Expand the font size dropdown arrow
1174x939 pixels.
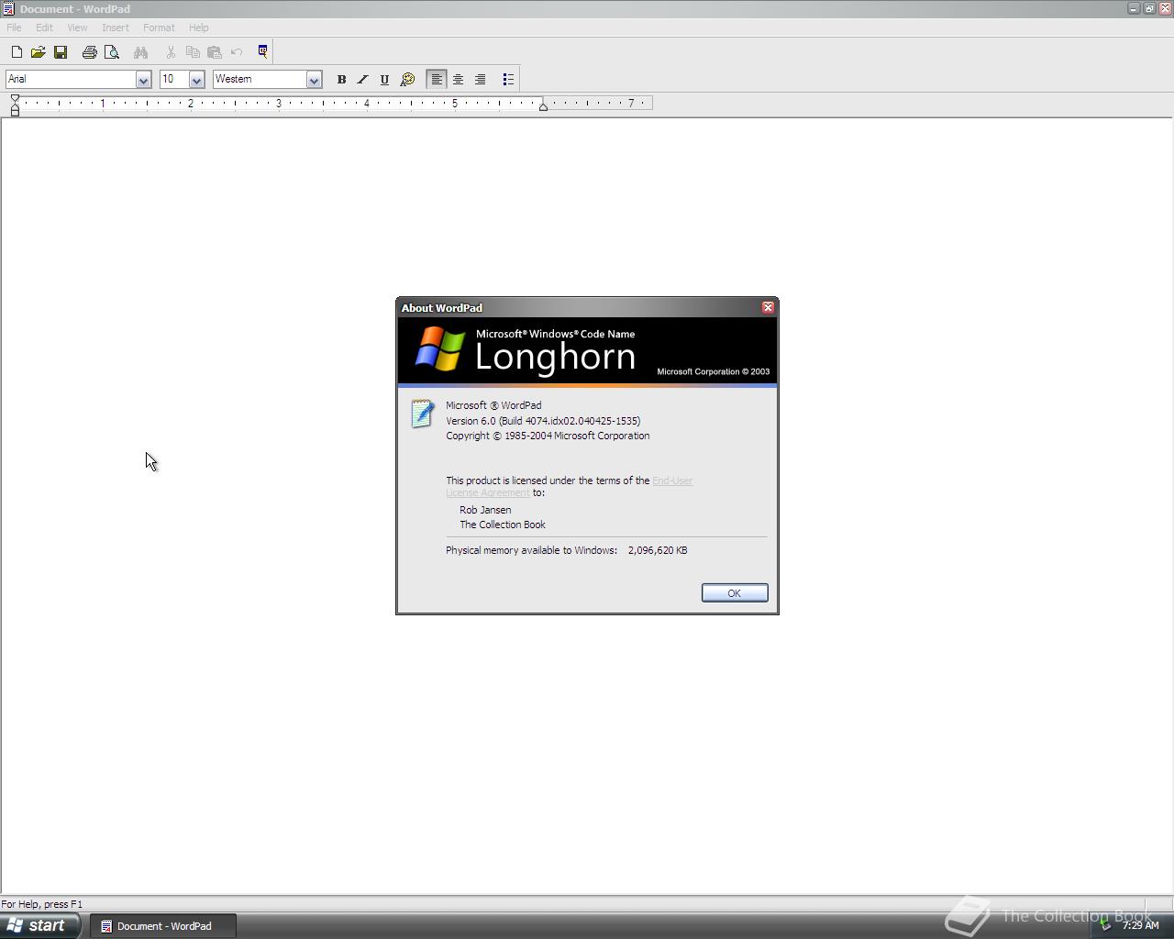point(196,80)
